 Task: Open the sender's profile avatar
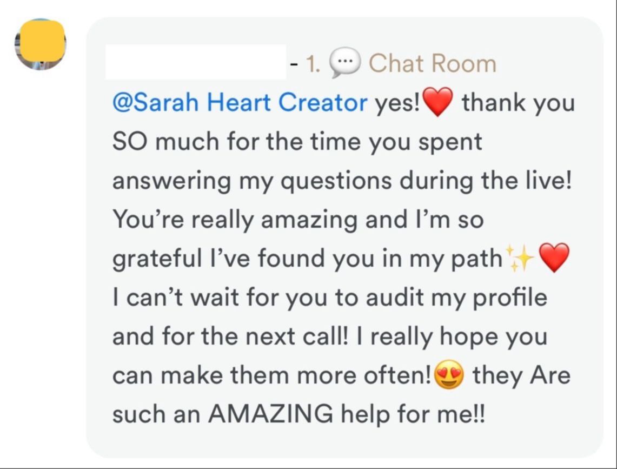pos(41,44)
